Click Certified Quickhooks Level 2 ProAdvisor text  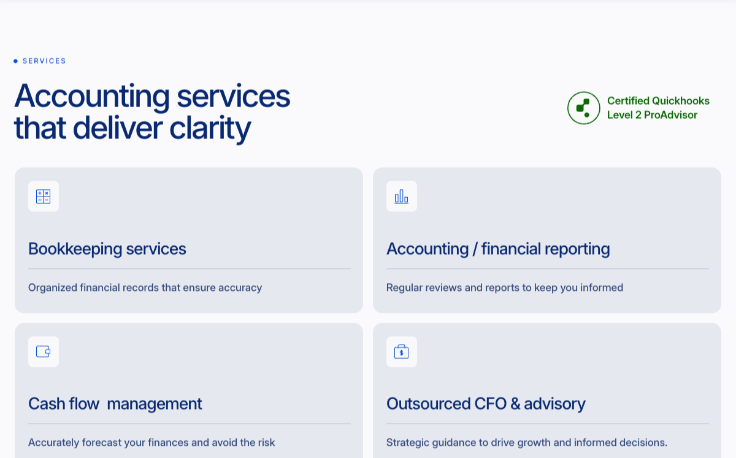coord(658,108)
